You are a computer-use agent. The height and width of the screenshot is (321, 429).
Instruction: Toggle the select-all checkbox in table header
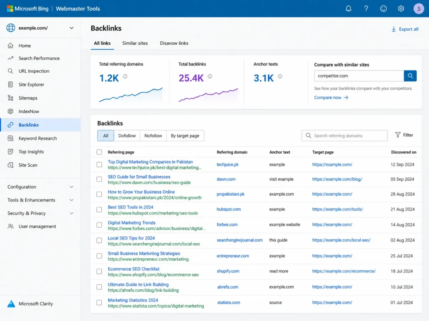(x=99, y=152)
